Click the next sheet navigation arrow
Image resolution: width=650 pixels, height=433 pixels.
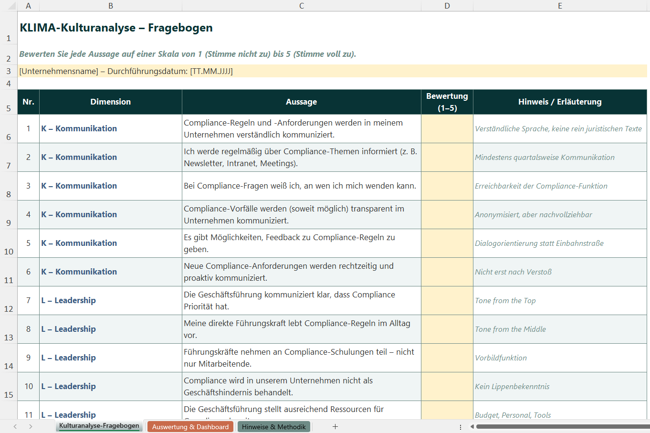click(30, 426)
